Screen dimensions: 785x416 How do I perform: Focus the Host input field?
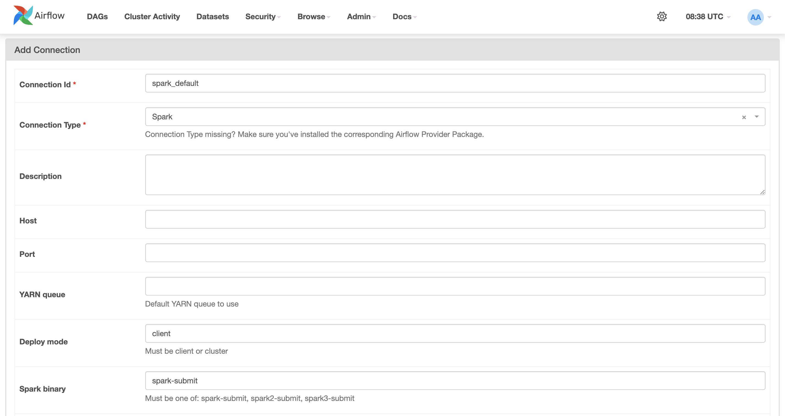tap(454, 219)
